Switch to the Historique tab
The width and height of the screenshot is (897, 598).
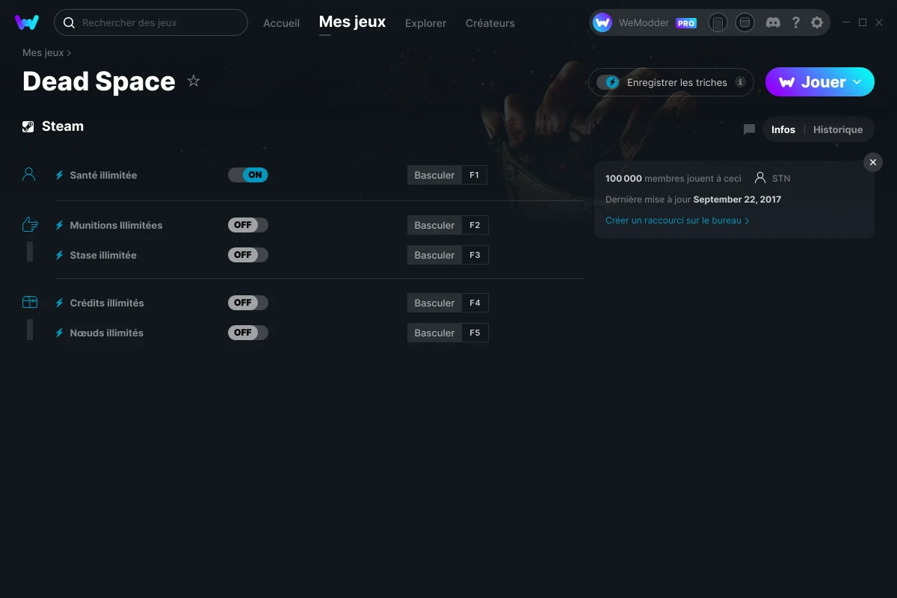pos(838,129)
